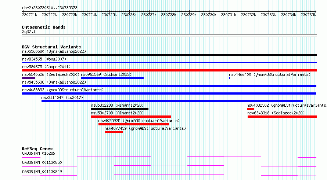
Task: Open nsv961569 (Sudmant2013) variant label
Action: tap(106, 74)
